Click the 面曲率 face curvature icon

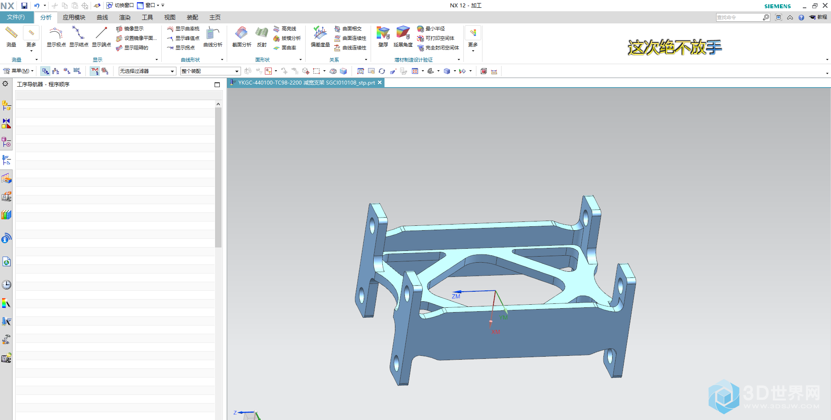(x=277, y=48)
